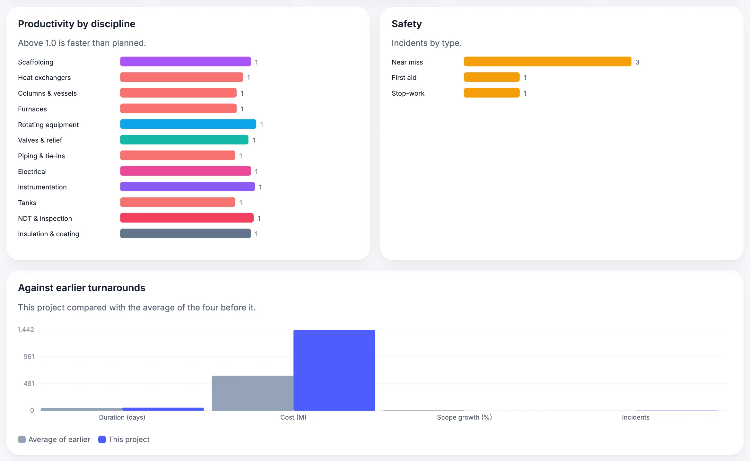Select the gray Duration (days) average bar

(x=82, y=410)
